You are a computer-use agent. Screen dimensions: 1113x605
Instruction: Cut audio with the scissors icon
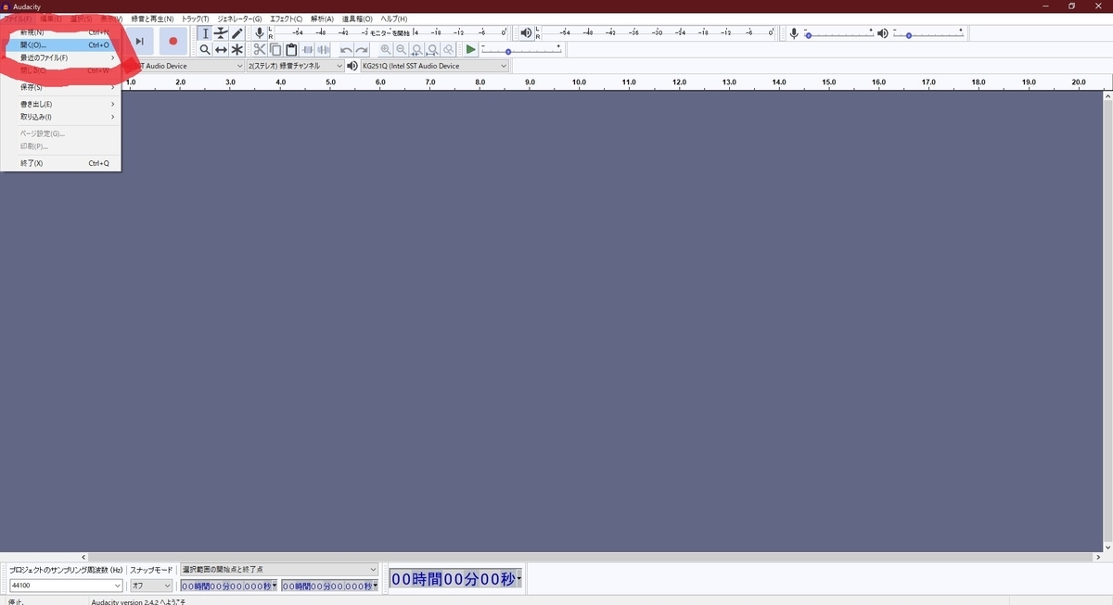click(260, 49)
